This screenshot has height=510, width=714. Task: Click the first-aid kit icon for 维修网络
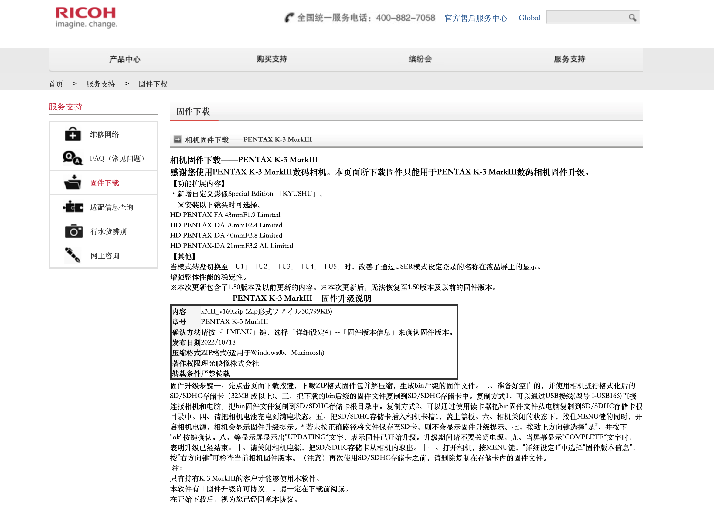pyautogui.click(x=73, y=134)
